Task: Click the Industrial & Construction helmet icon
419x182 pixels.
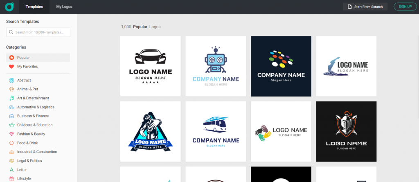Action: coord(11,152)
